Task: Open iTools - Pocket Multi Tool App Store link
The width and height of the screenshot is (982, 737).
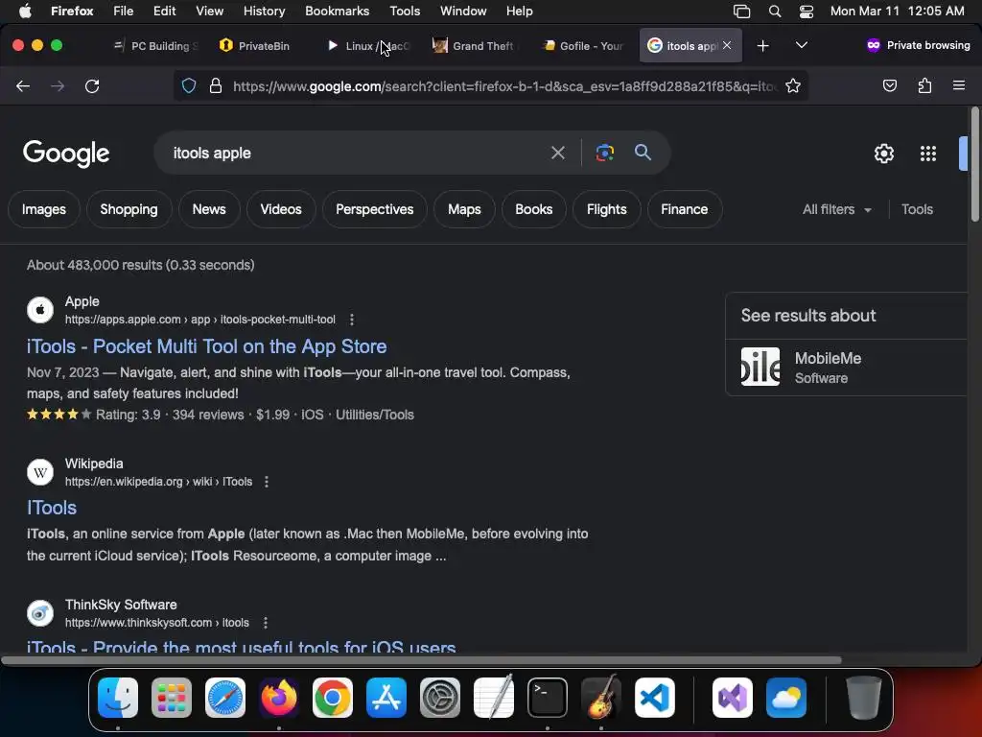Action: (207, 346)
